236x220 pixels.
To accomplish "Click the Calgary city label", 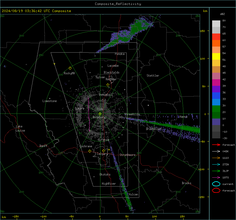I will pyautogui.click(x=102, y=154).
